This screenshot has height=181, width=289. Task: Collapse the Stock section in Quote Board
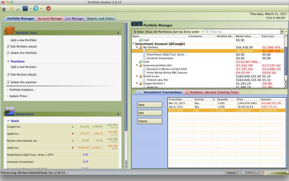coord(8,121)
